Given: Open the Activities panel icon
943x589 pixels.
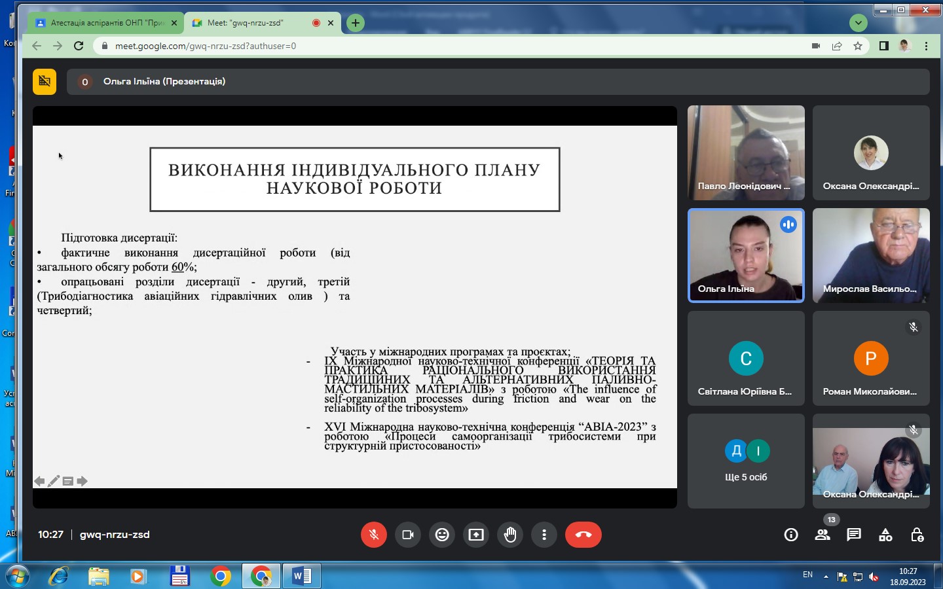Looking at the screenshot, I should coord(885,535).
